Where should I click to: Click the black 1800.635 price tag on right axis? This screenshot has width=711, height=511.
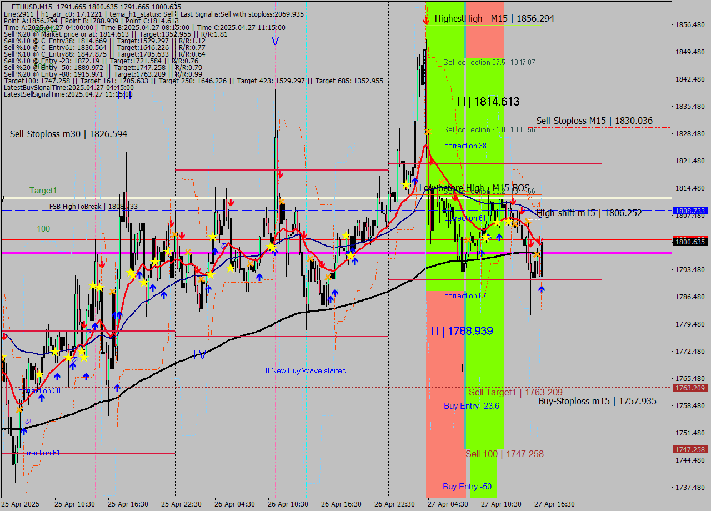pos(691,241)
